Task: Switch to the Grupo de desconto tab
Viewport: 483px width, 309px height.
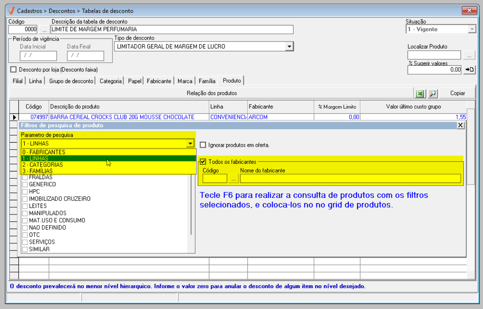Action: [71, 81]
